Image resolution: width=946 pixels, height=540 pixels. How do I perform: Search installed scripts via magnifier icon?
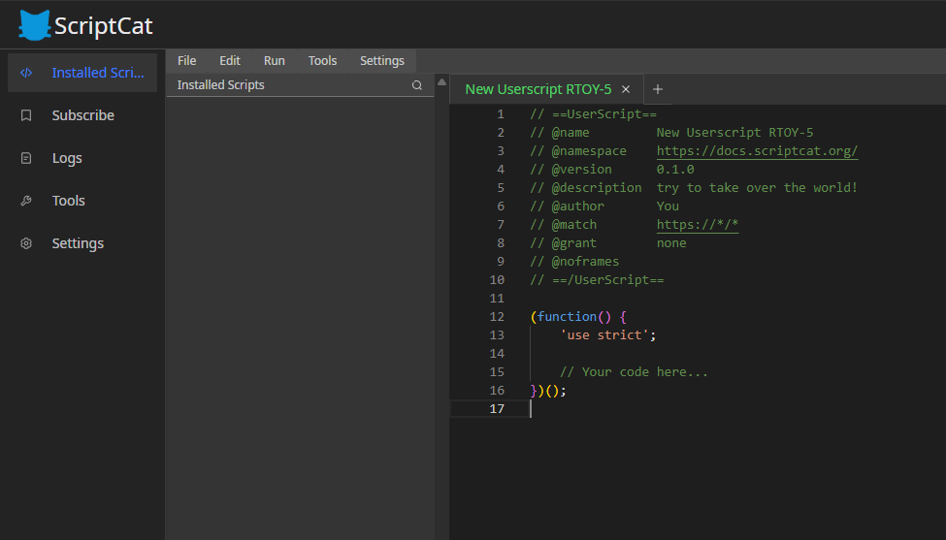(x=417, y=85)
